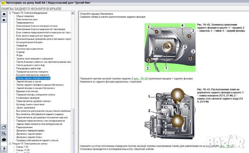
Task: Open Передний указатель поворота
Action: 32,72
